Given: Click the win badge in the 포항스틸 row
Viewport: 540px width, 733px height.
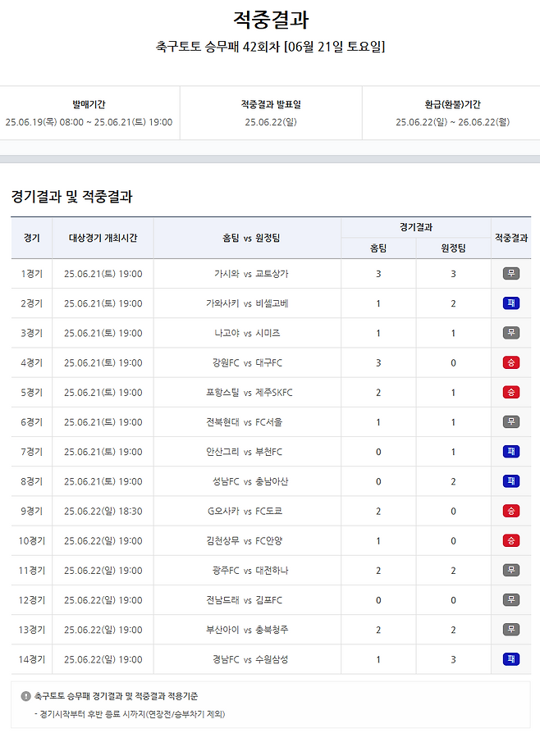Looking at the screenshot, I should pos(510,392).
